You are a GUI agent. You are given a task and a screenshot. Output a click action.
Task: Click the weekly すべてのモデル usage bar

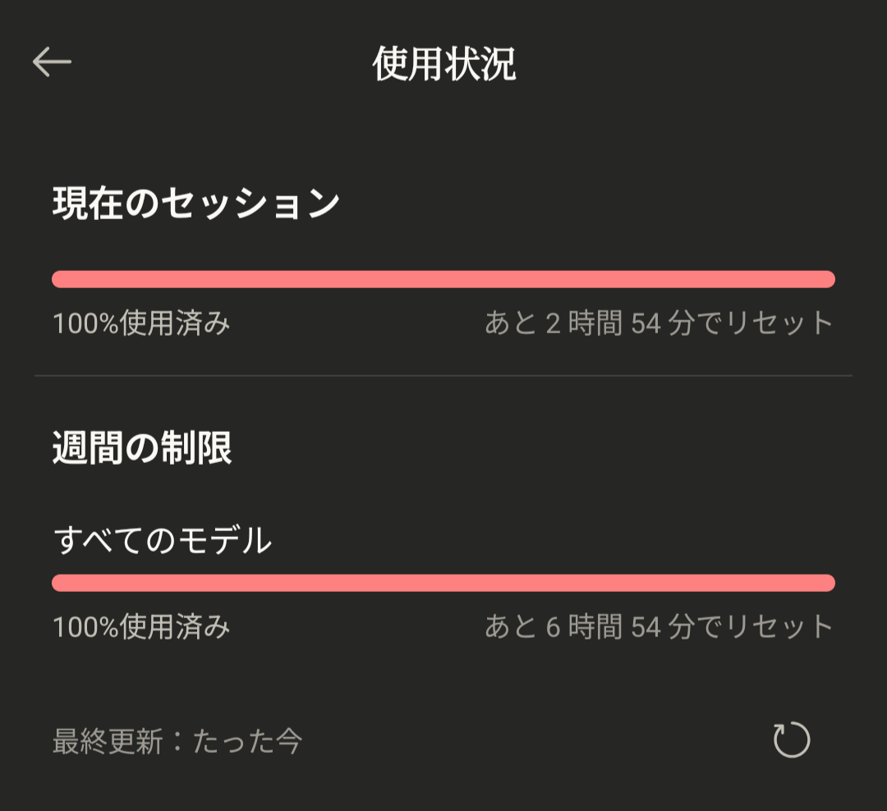pos(443,583)
